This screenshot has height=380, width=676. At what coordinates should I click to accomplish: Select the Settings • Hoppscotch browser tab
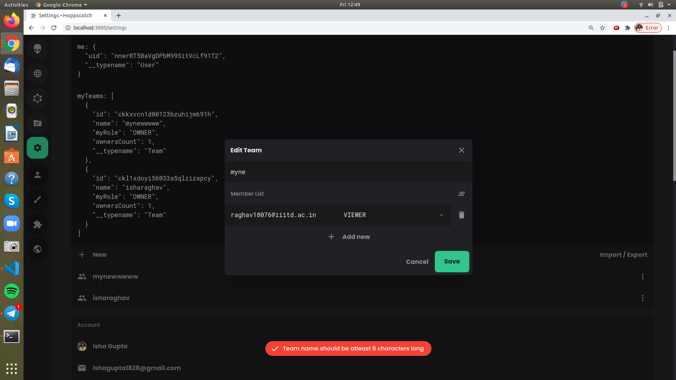pos(65,15)
